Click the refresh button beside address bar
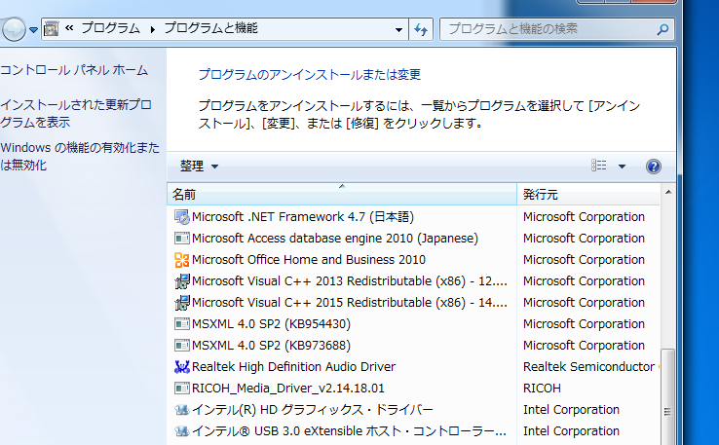Viewport: 719px width, 445px height. coord(421,30)
